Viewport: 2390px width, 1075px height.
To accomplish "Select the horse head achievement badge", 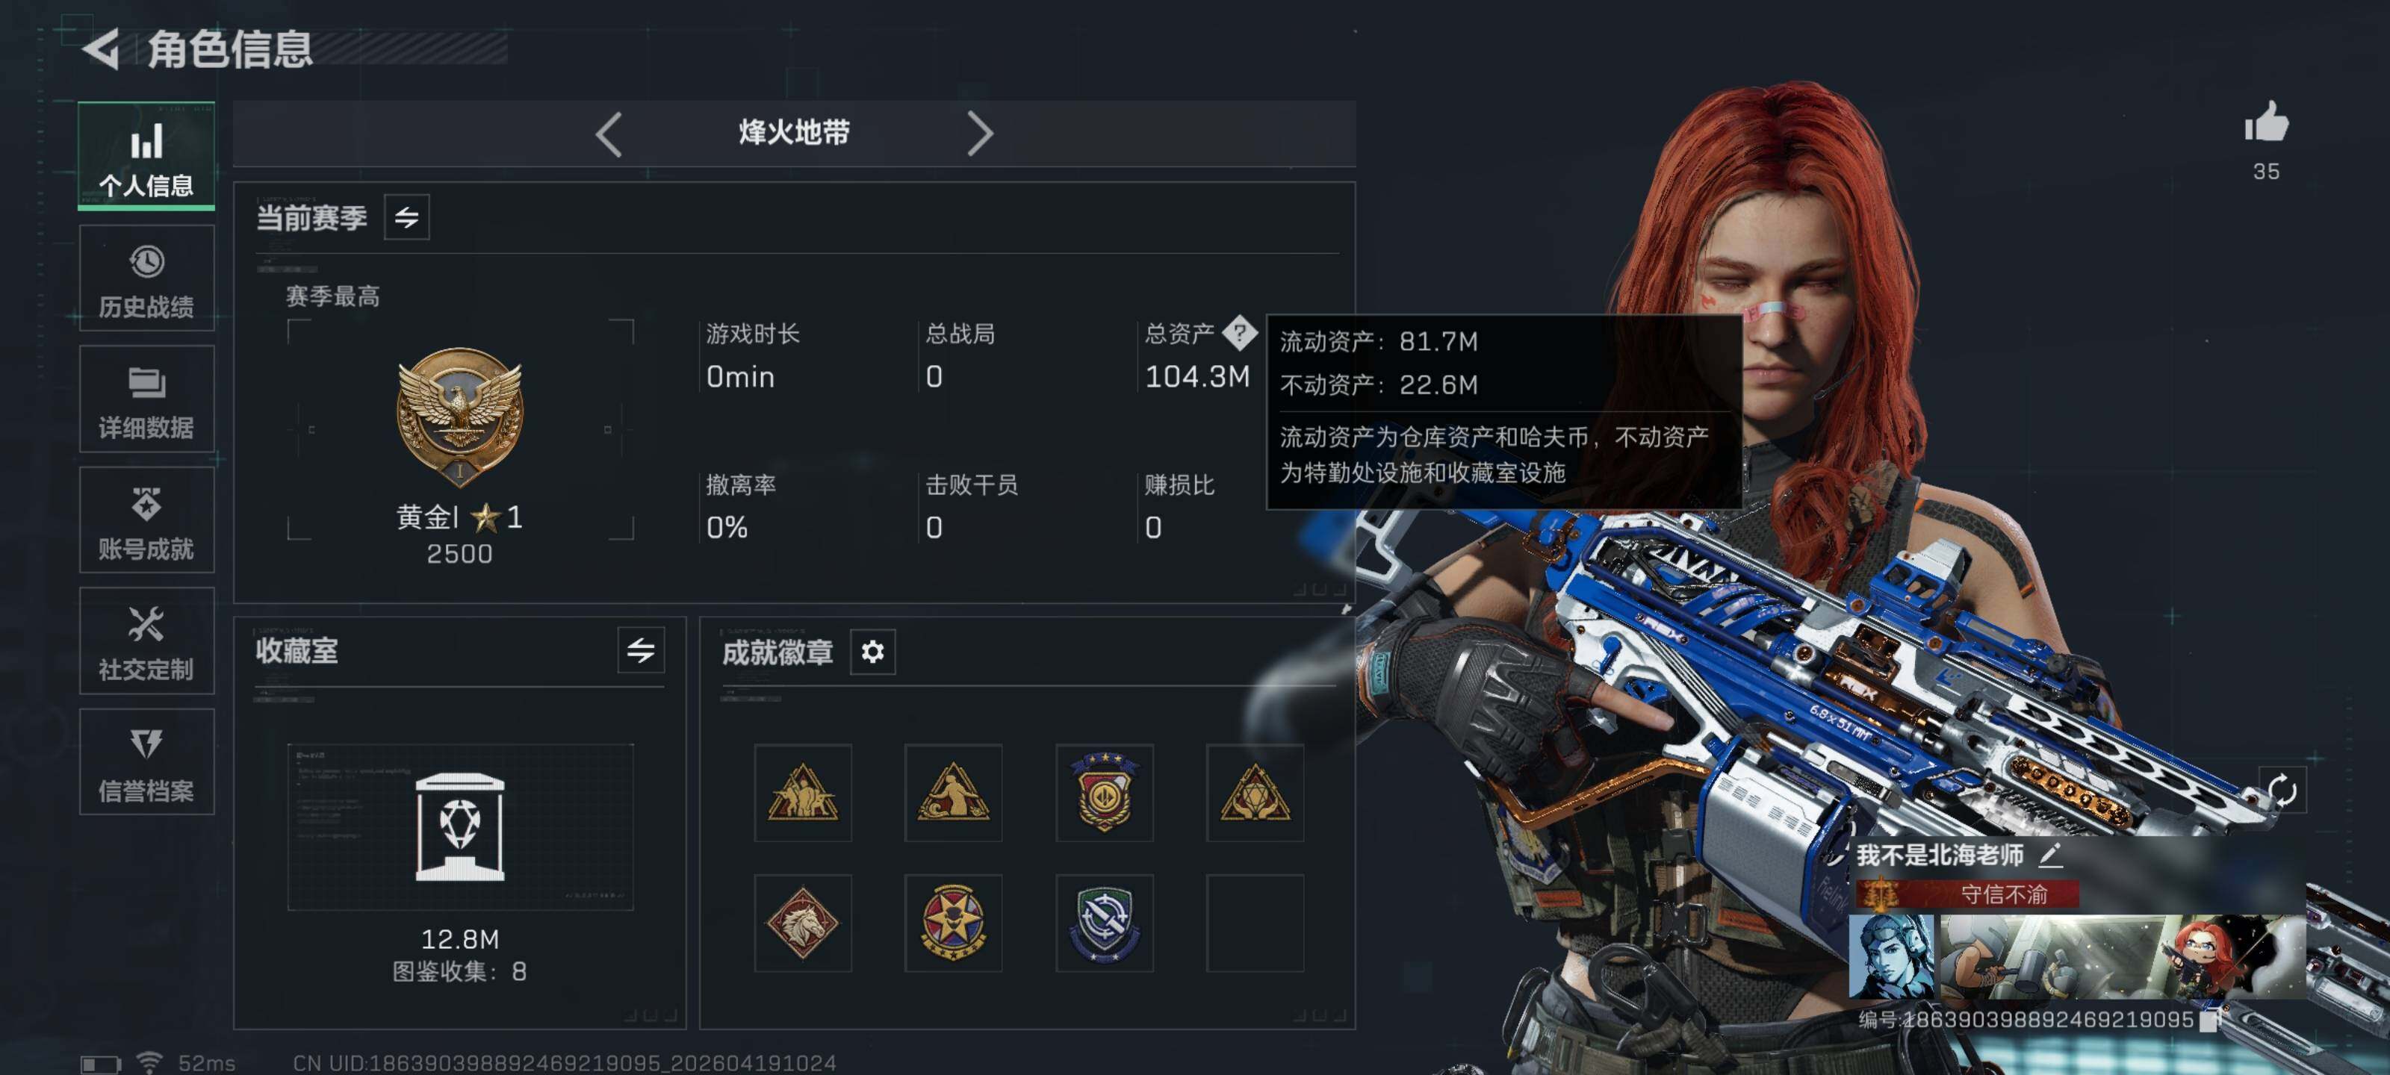I will tap(803, 923).
